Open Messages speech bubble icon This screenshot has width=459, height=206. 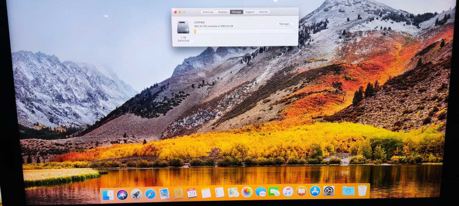[x=260, y=192]
